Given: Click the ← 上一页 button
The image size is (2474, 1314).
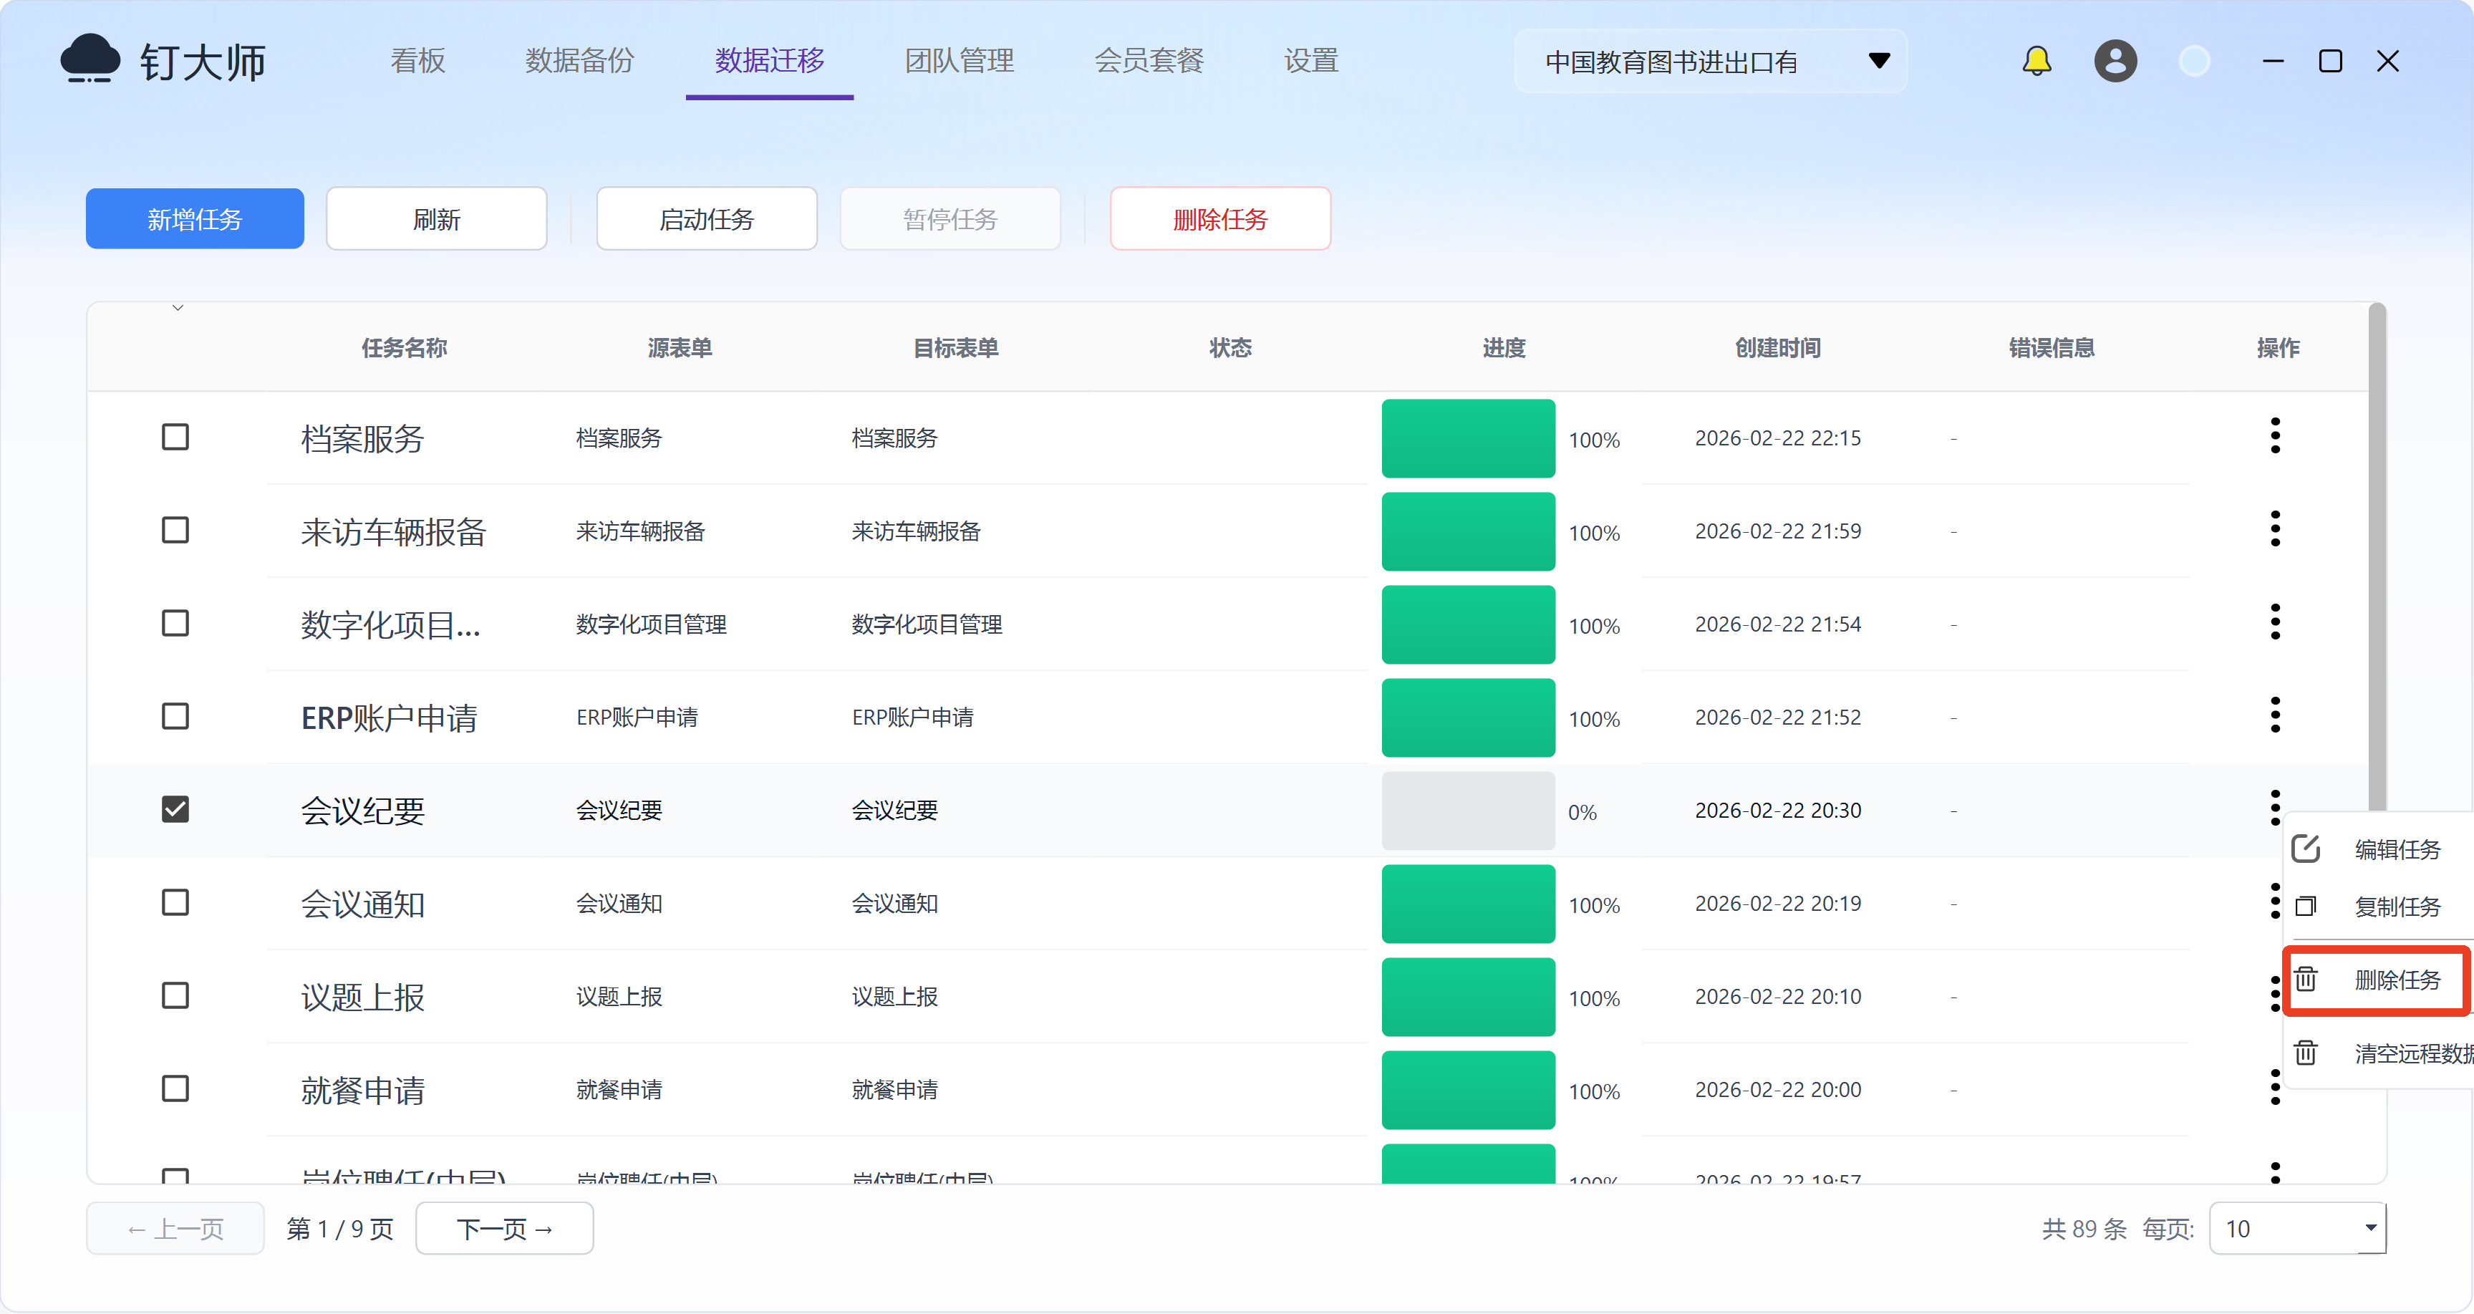Looking at the screenshot, I should [x=175, y=1229].
